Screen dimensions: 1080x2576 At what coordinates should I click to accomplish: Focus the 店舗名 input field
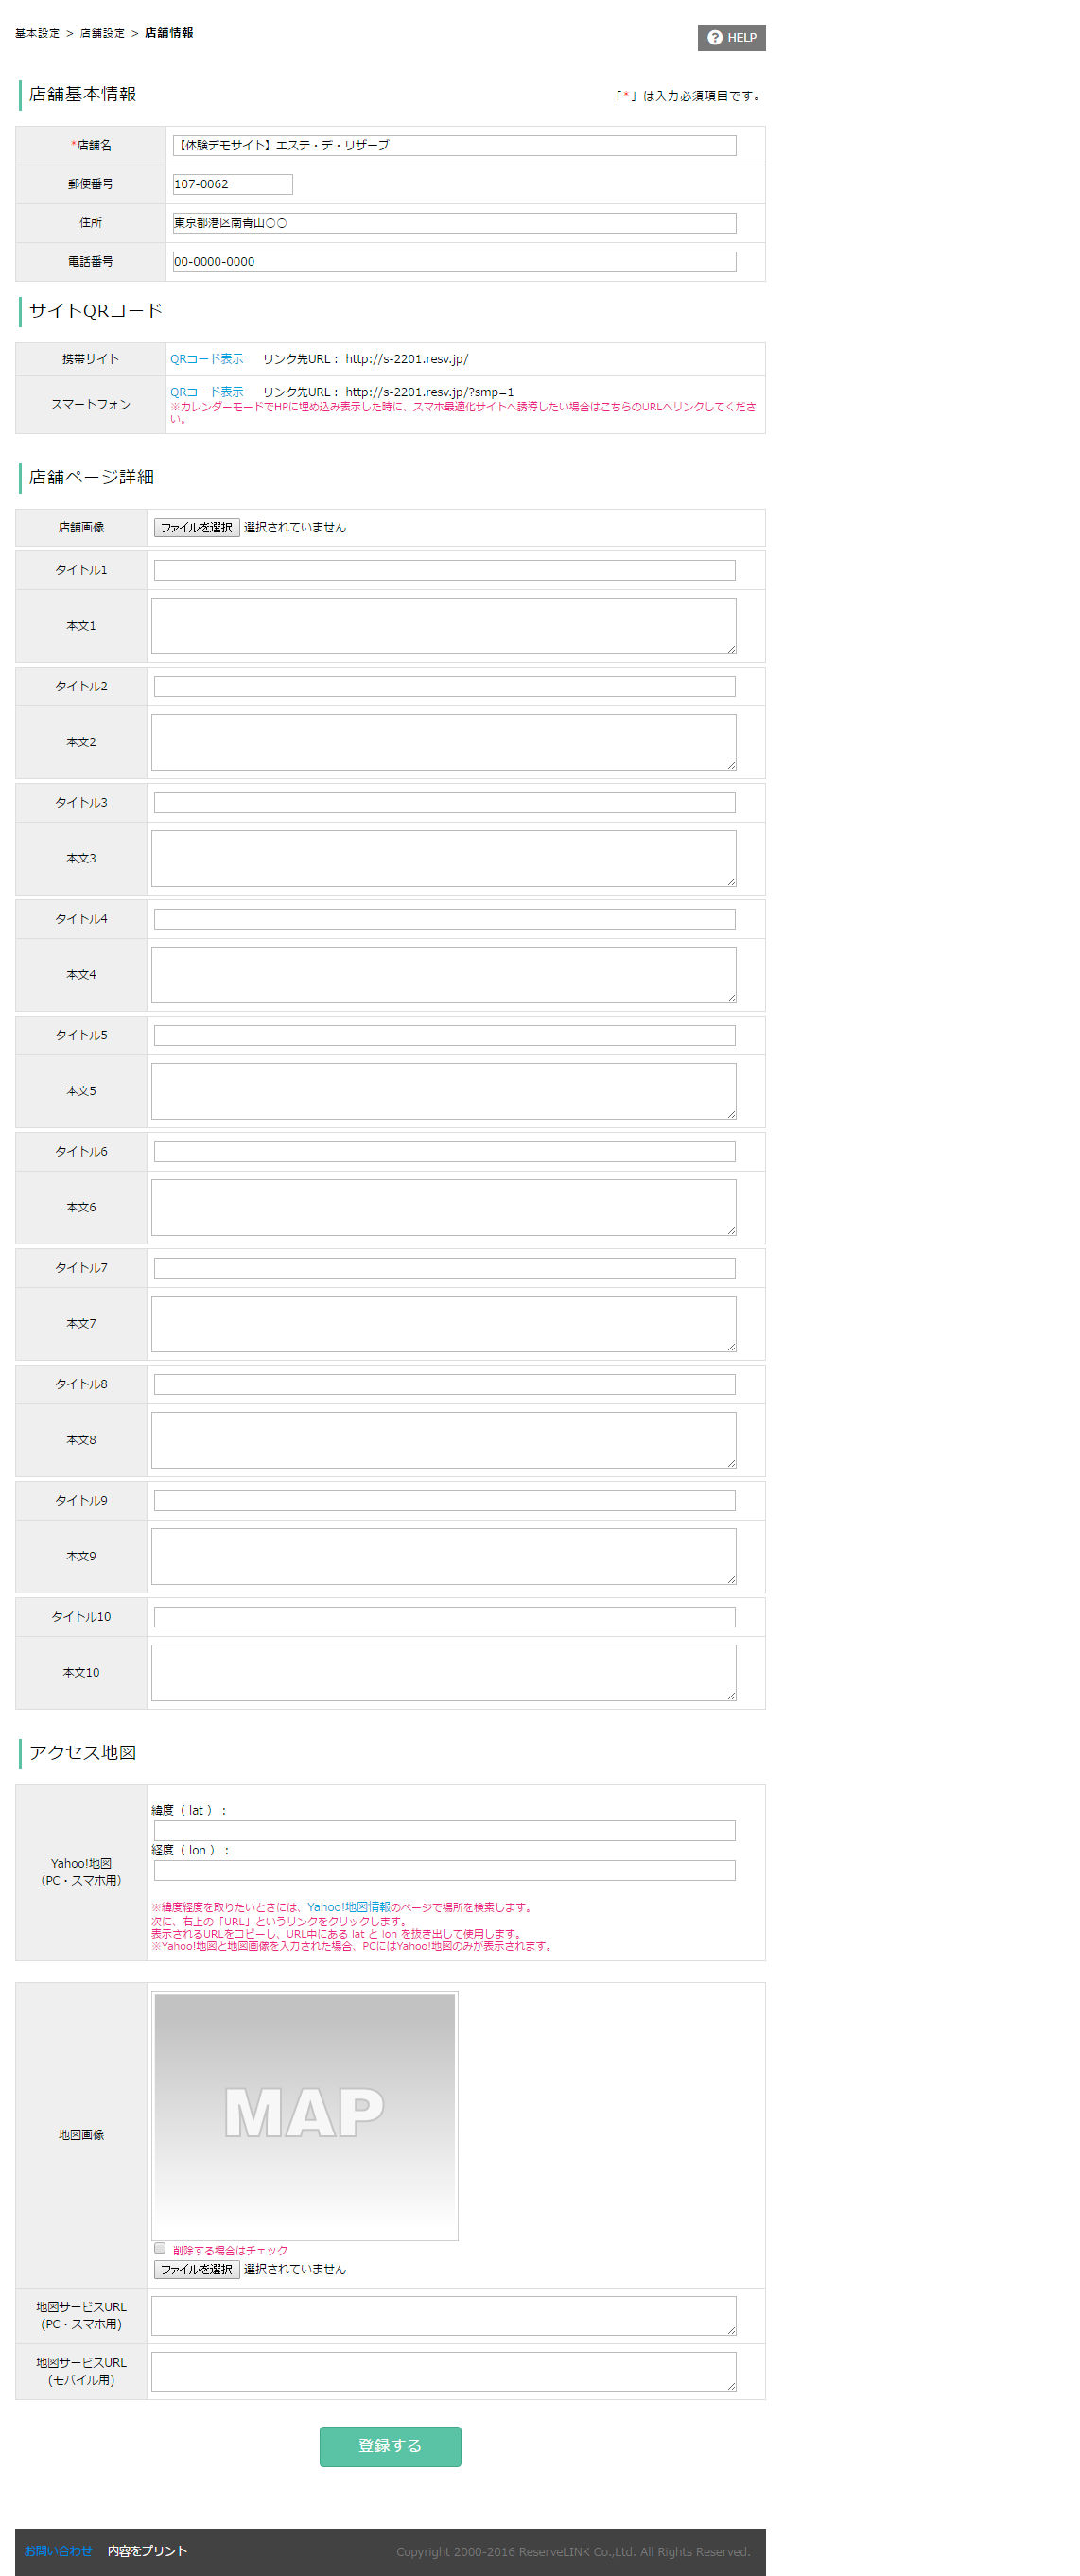point(454,145)
